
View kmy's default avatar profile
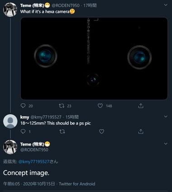pyautogui.click(x=10, y=121)
